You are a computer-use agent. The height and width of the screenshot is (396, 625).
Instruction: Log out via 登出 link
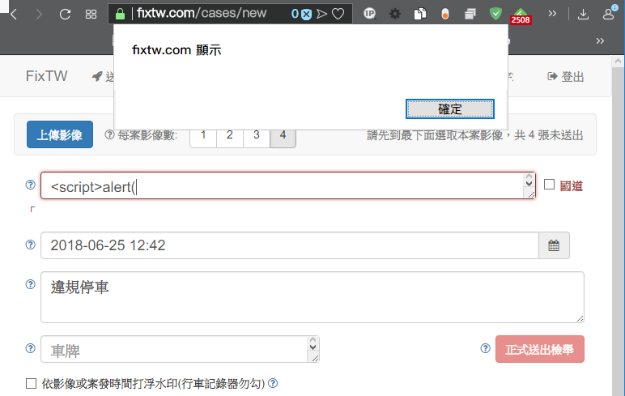pos(566,77)
